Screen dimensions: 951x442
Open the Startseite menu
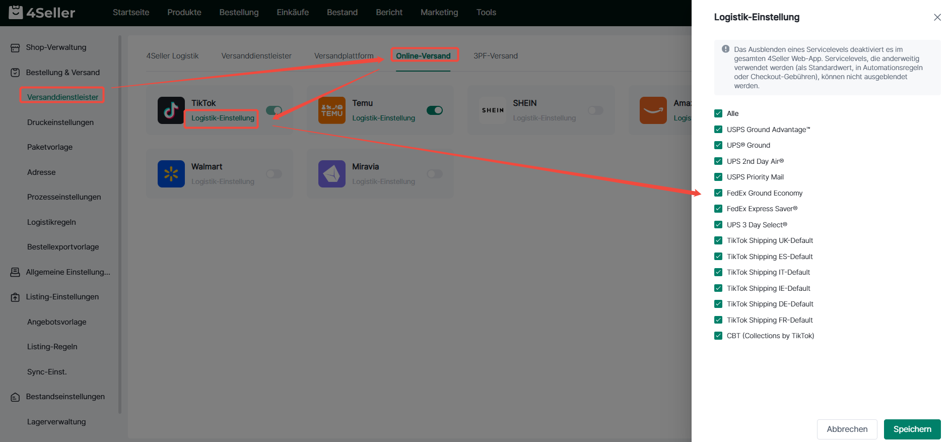pos(131,12)
